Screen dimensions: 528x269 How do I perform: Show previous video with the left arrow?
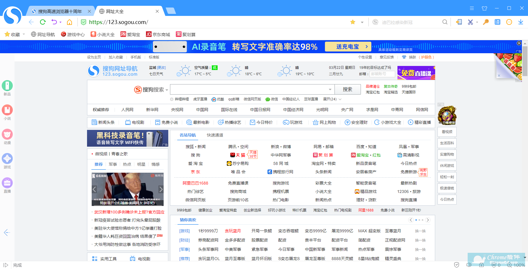pyautogui.click(x=94, y=189)
